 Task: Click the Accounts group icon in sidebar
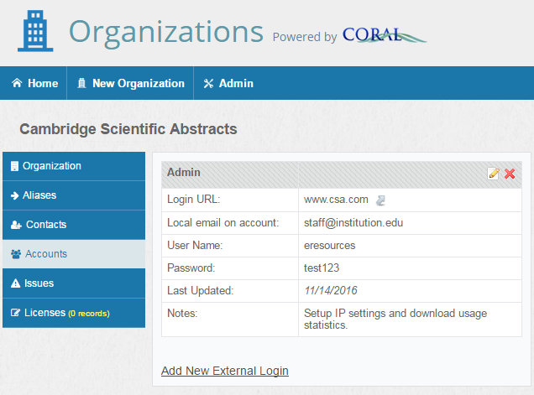(x=16, y=254)
